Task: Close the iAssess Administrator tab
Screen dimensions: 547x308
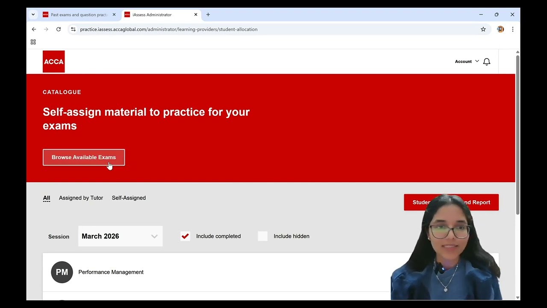Action: pyautogui.click(x=196, y=15)
